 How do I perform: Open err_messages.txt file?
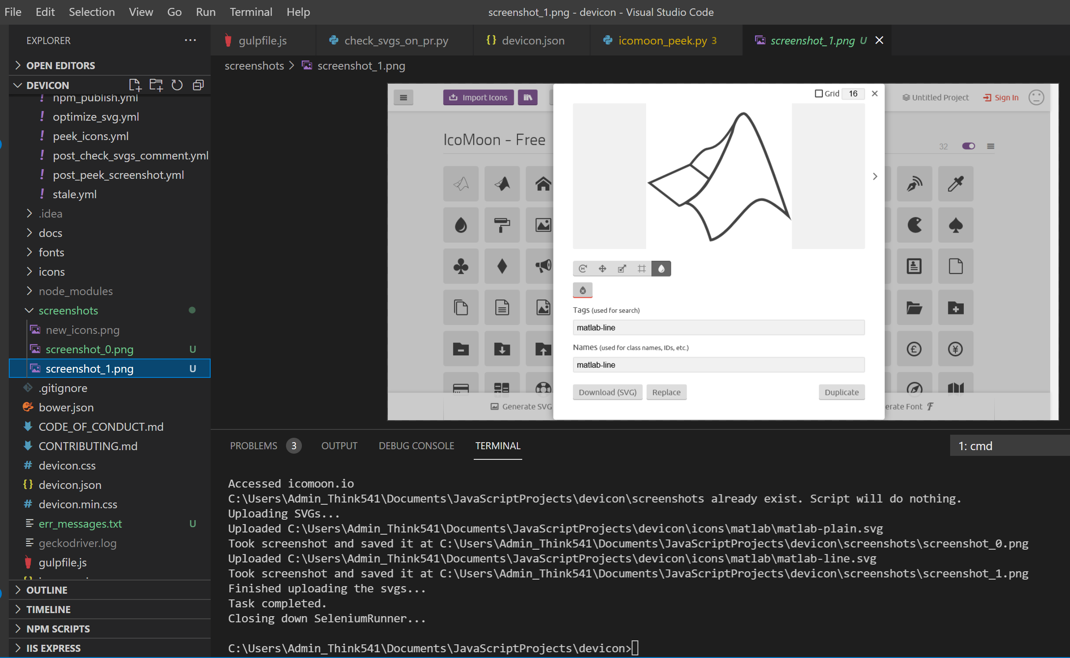coord(110,524)
